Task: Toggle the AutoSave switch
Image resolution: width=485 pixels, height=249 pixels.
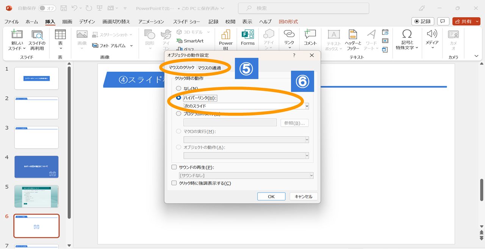Action: [47, 8]
